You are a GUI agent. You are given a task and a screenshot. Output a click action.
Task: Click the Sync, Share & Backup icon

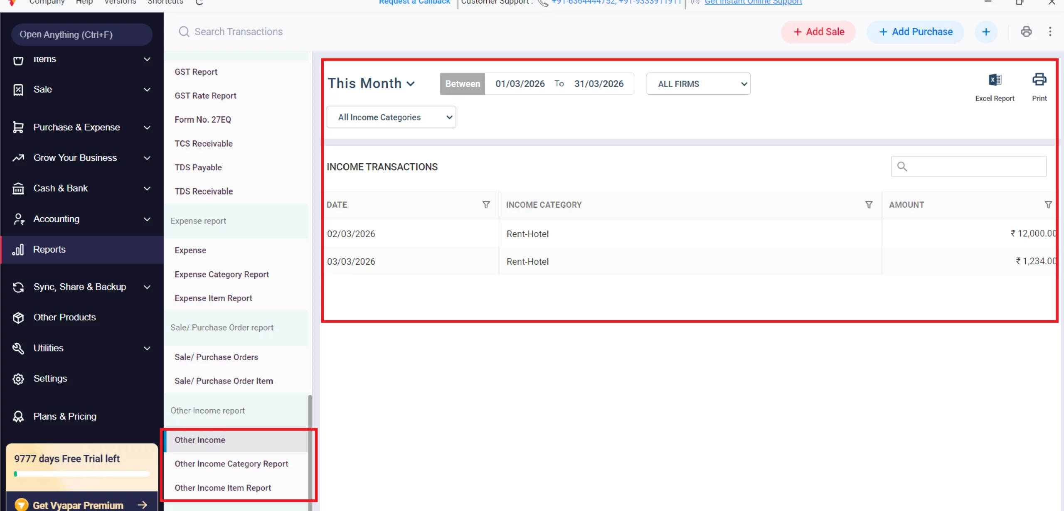(18, 287)
